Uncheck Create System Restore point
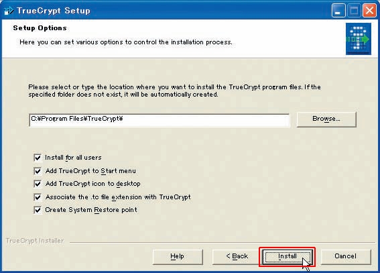380x273 pixels. click(x=38, y=210)
